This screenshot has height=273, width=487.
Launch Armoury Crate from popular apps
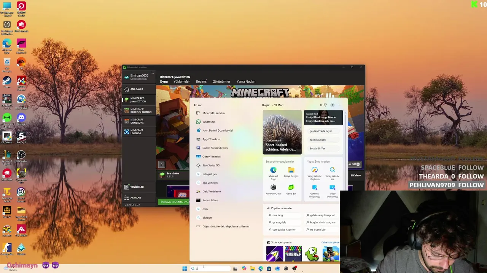coord(273,190)
